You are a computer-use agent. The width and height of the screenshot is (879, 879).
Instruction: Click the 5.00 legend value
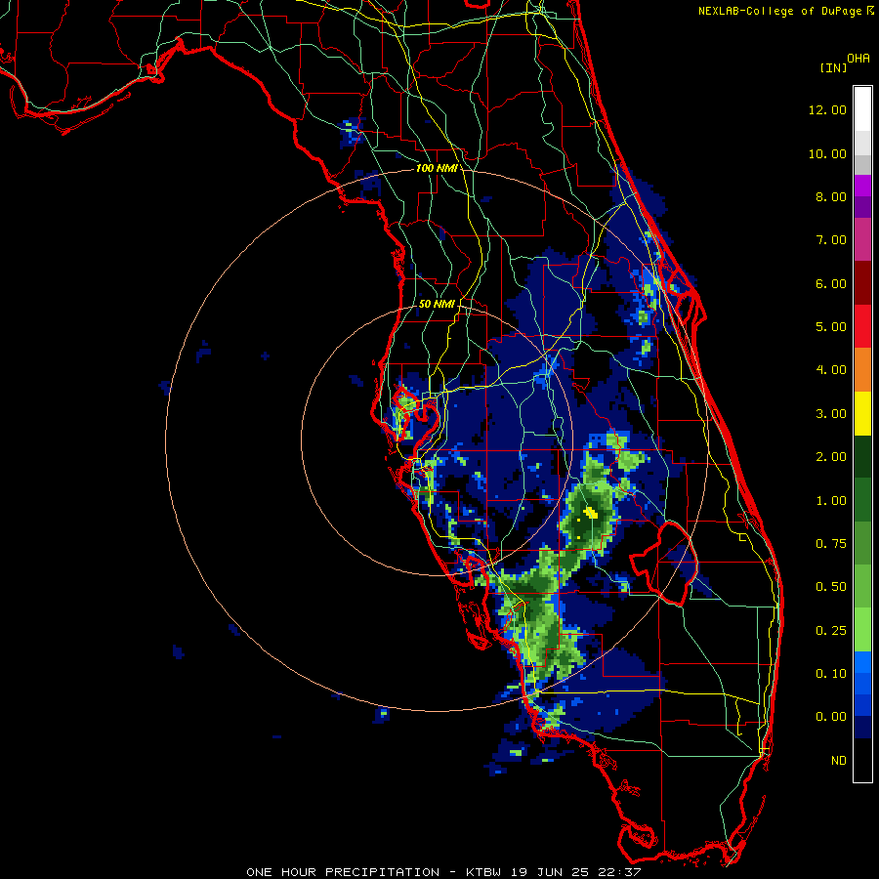(x=831, y=327)
